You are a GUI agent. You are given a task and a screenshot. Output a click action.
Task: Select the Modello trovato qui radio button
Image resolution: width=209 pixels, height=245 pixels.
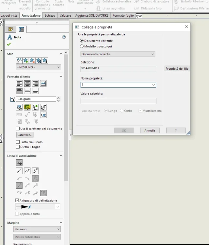tap(82, 46)
